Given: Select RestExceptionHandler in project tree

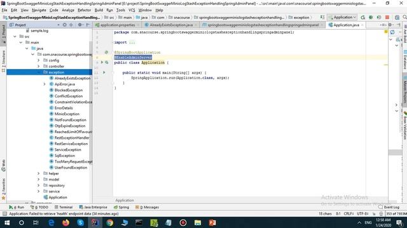Looking at the screenshot, I should coord(72,138).
